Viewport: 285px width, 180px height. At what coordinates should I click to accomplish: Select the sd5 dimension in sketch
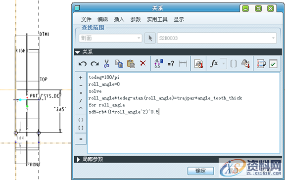(x=60, y=109)
